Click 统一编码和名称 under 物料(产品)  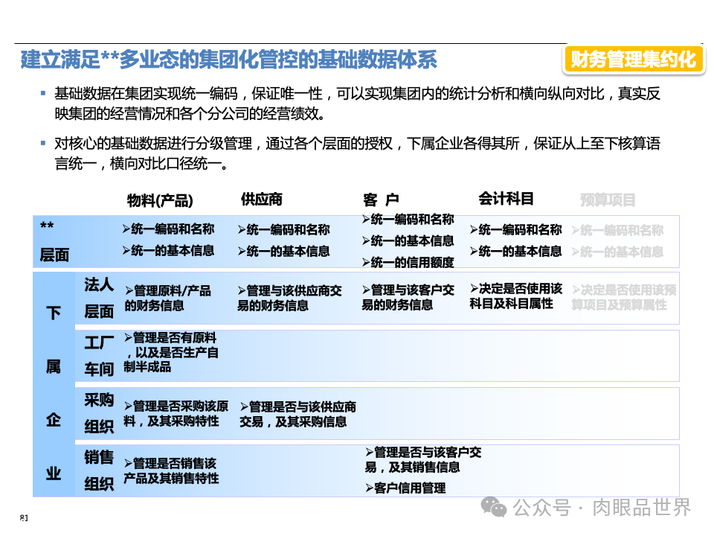pyautogui.click(x=168, y=229)
